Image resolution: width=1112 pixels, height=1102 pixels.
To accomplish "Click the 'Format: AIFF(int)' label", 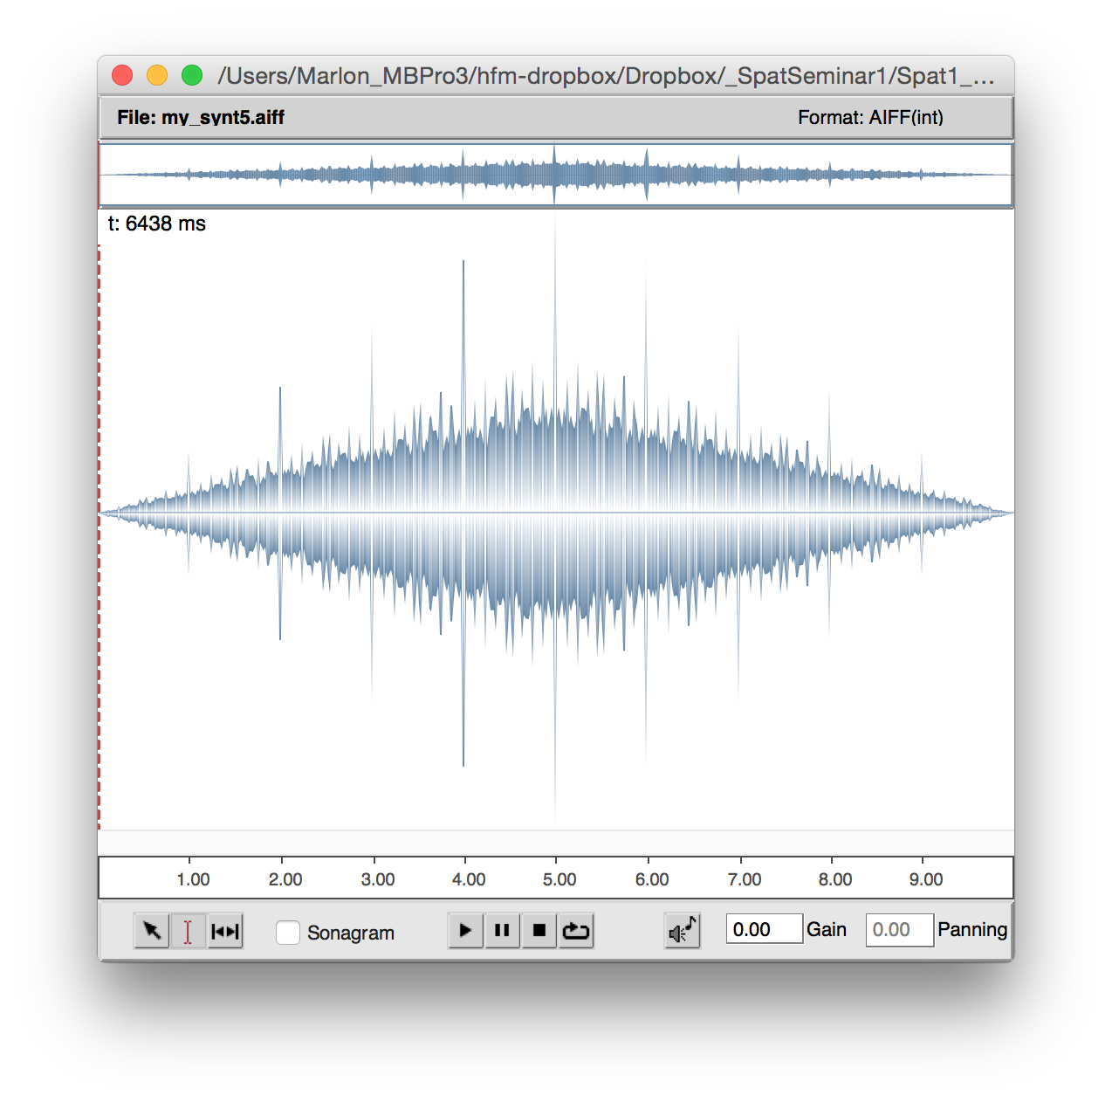I will (870, 117).
